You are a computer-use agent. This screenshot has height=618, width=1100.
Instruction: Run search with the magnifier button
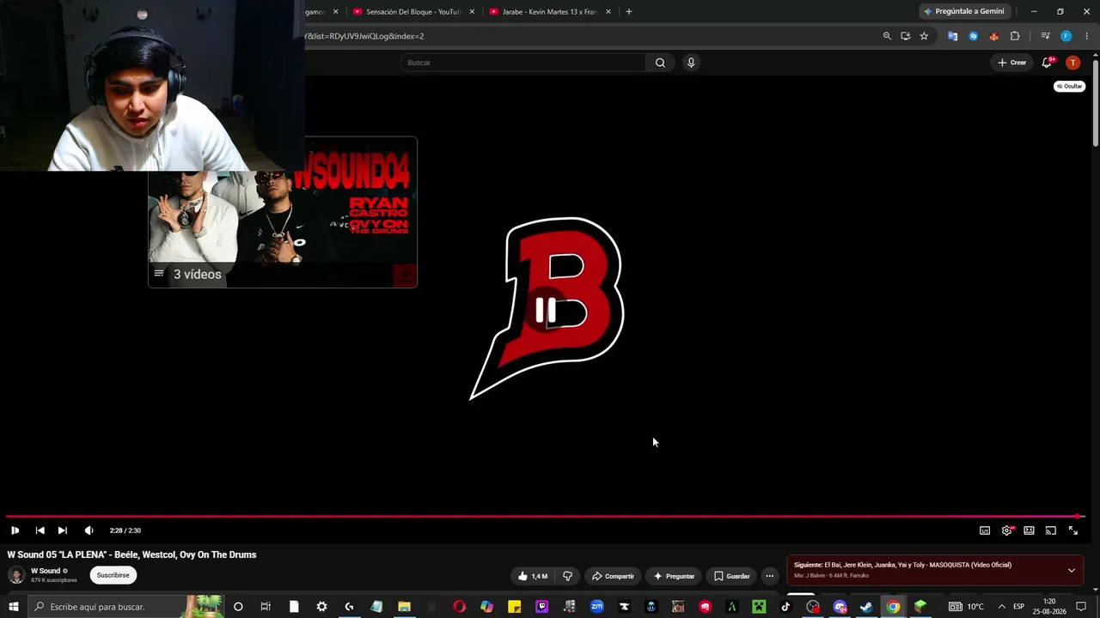click(660, 63)
